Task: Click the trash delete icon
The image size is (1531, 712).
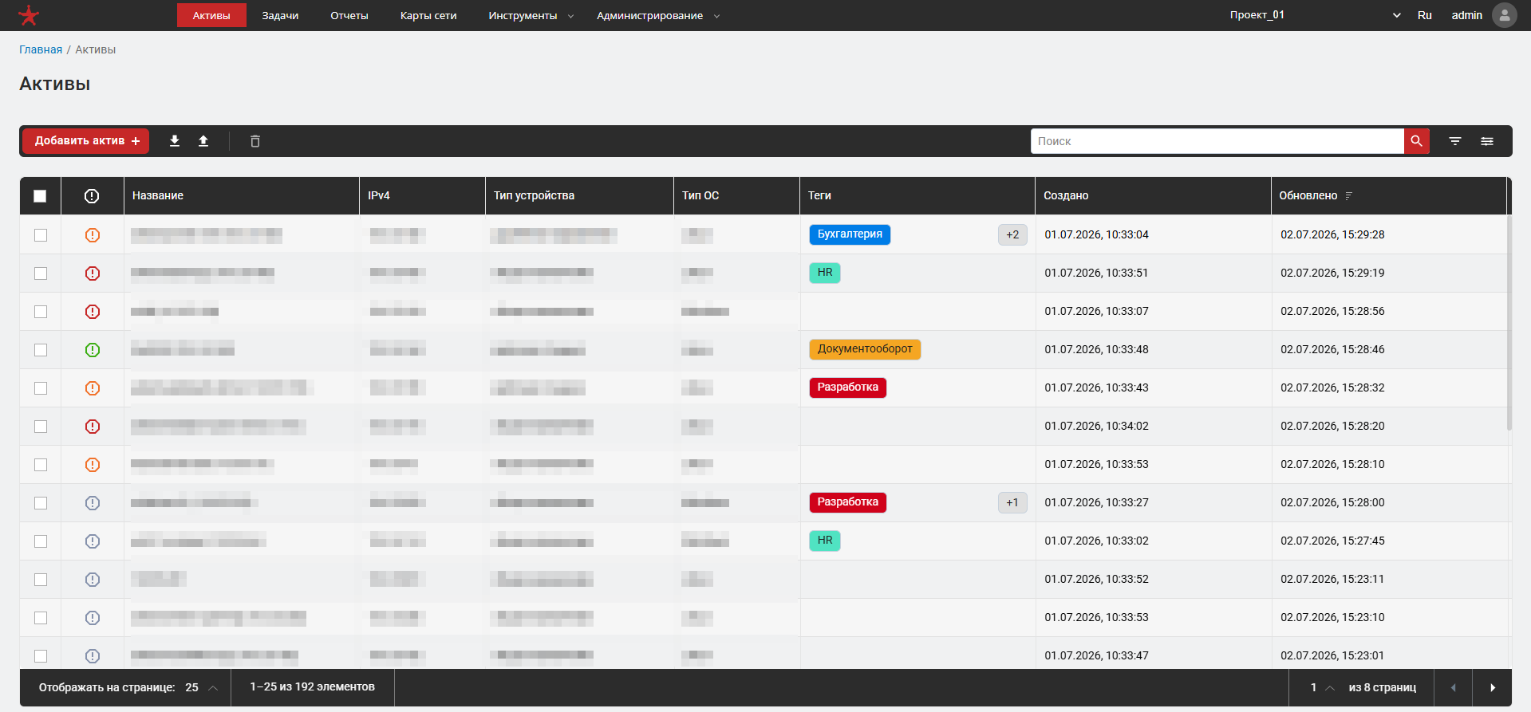Action: coord(255,141)
